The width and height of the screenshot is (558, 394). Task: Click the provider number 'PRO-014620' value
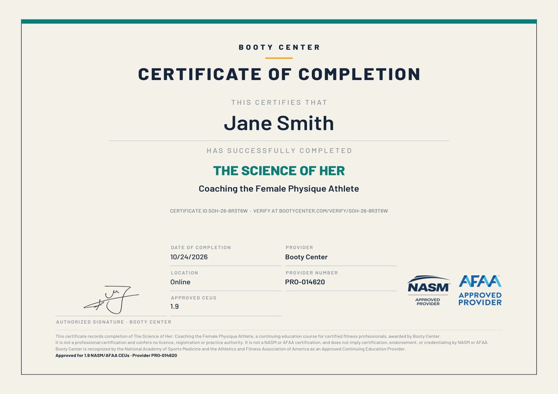point(305,282)
